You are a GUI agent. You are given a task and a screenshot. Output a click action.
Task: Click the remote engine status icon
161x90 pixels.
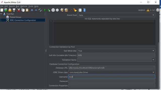point(158,10)
